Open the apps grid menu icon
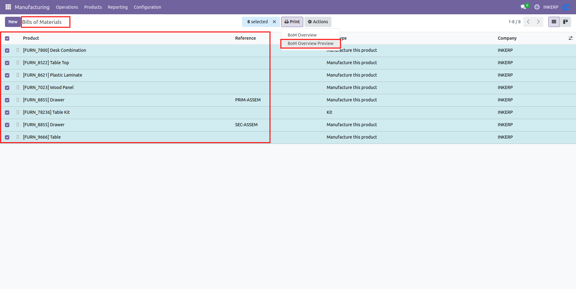The image size is (576, 289). [8, 7]
